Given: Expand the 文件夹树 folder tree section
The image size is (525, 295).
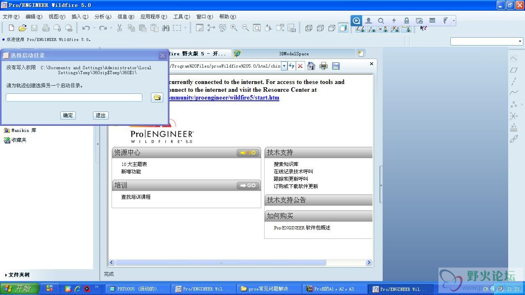Looking at the screenshot, I should coord(18,275).
